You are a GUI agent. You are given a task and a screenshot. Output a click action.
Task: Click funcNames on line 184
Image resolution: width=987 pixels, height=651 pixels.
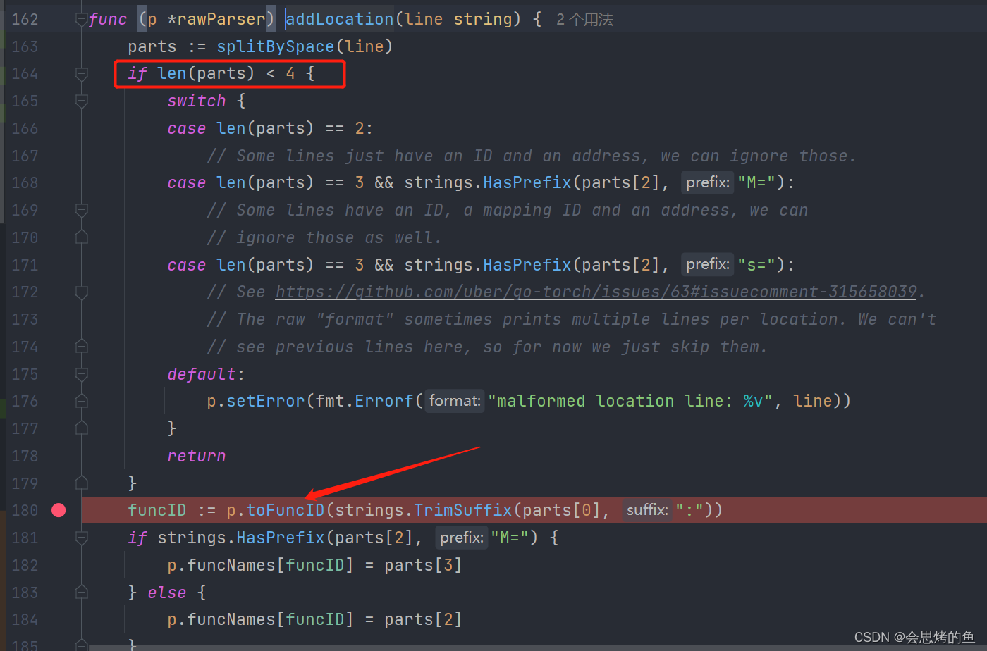click(231, 619)
